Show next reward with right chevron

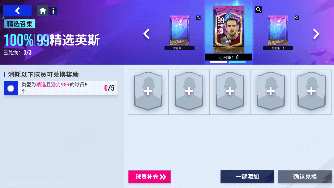316,34
